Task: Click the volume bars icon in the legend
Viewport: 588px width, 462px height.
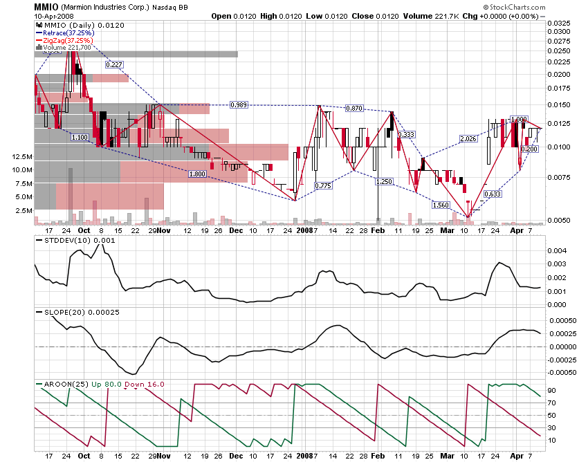Action: (x=39, y=47)
